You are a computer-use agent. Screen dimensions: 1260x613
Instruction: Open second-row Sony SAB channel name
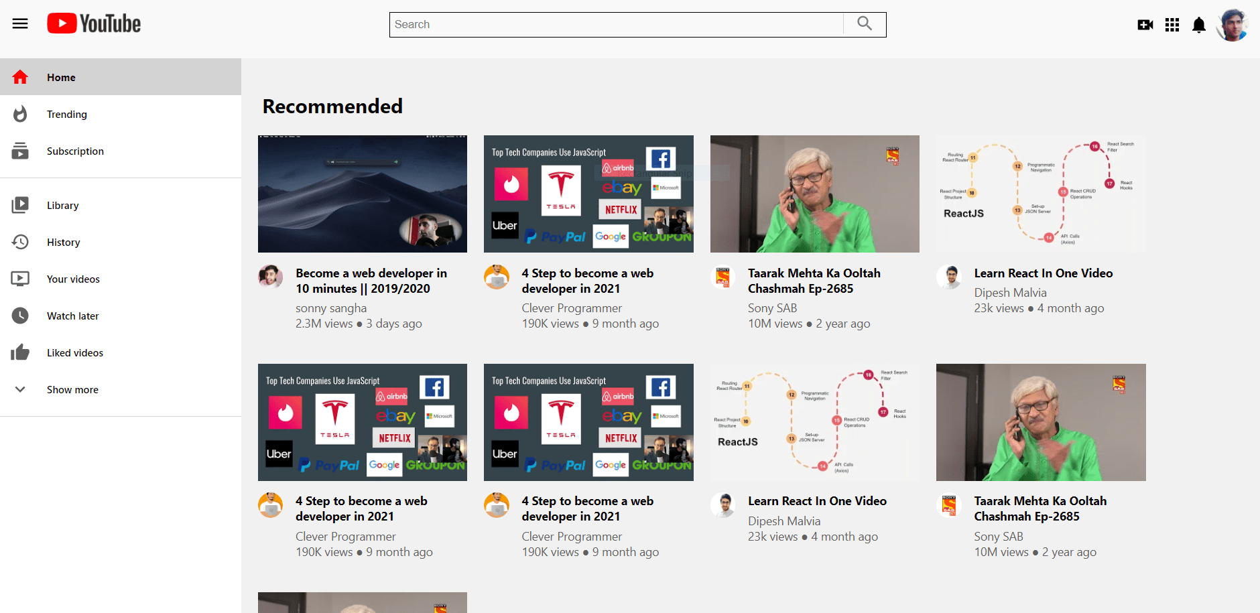999,537
